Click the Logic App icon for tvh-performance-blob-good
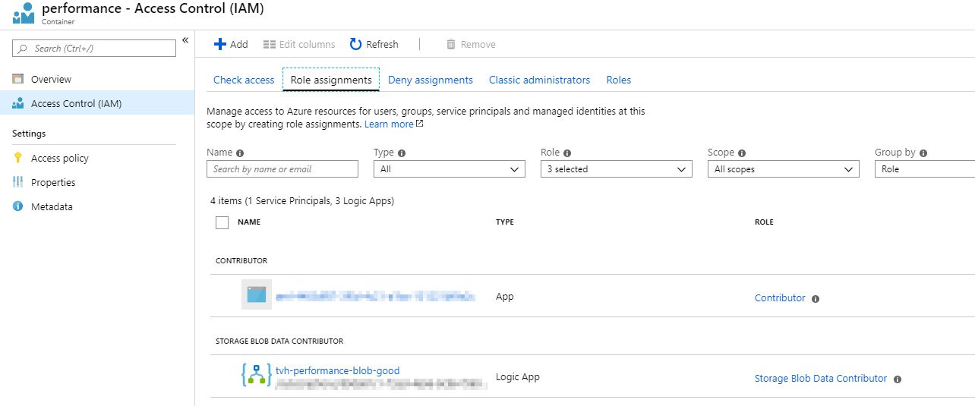Screen dimensions: 975x406 tap(256, 375)
